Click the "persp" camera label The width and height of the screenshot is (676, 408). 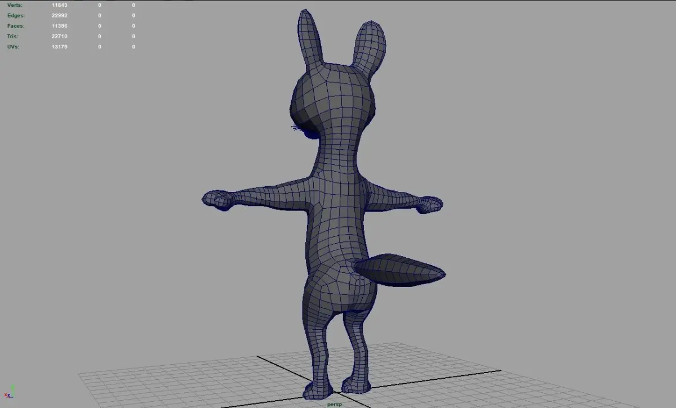[x=335, y=404]
